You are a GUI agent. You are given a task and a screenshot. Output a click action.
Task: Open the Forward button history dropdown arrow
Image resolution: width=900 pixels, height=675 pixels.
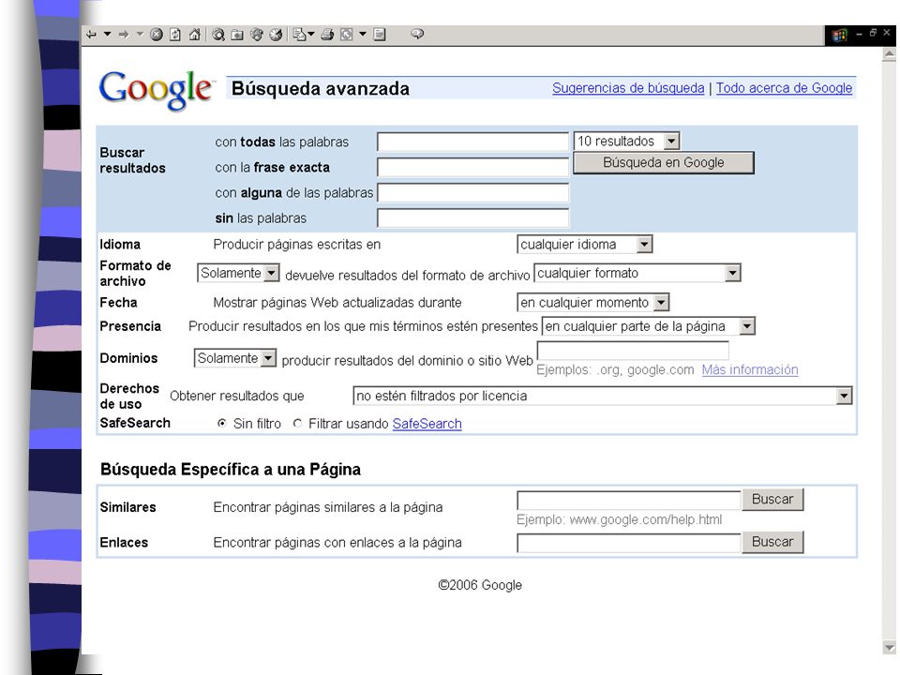[x=140, y=34]
